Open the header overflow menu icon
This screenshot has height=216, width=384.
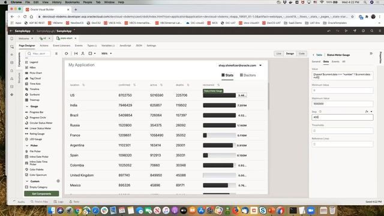[380, 31]
